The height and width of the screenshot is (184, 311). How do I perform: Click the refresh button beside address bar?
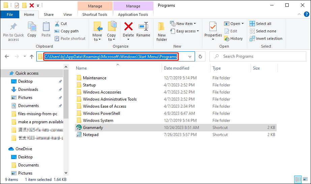pyautogui.click(x=200, y=57)
